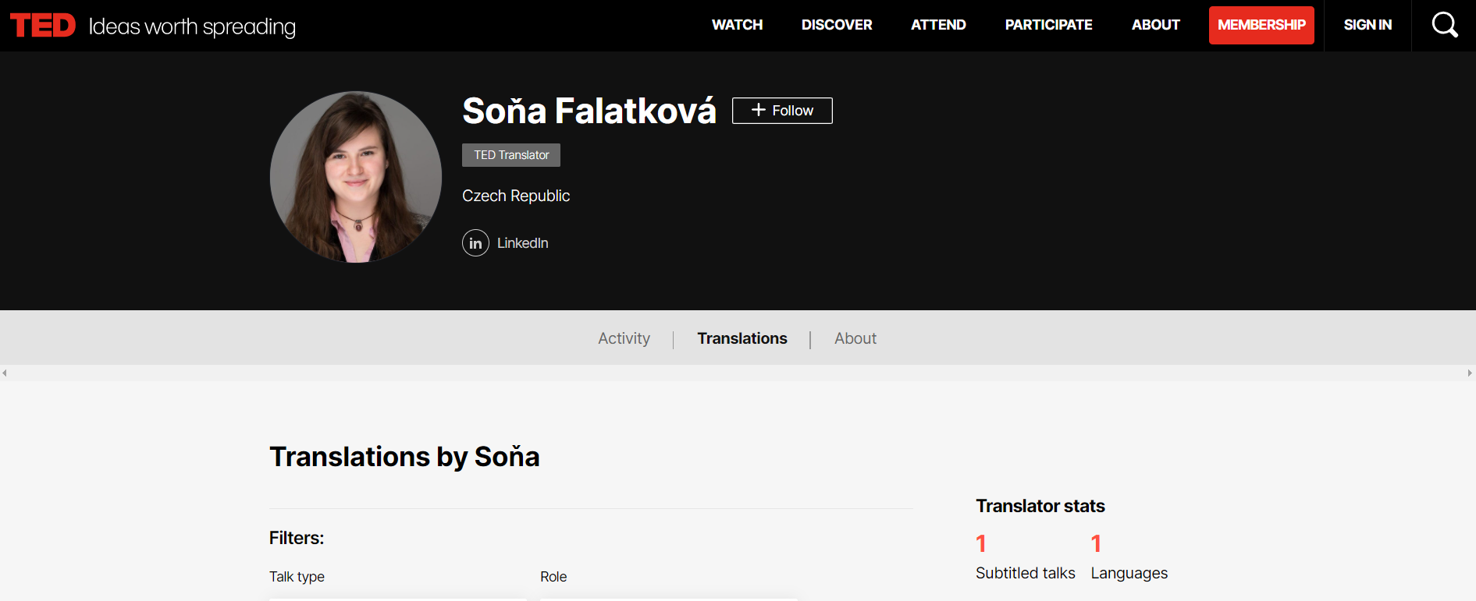Click the TED logo
The width and height of the screenshot is (1476, 601).
point(43,26)
